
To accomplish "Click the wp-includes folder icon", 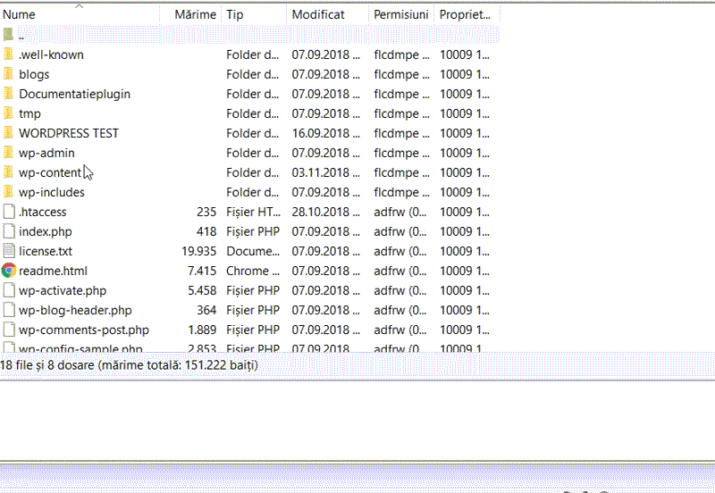I will pyautogui.click(x=9, y=192).
